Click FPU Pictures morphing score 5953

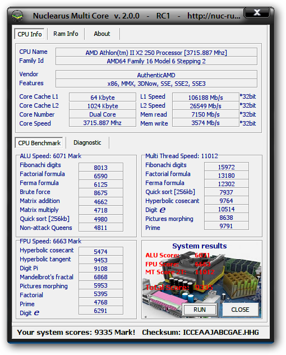pos(101,285)
